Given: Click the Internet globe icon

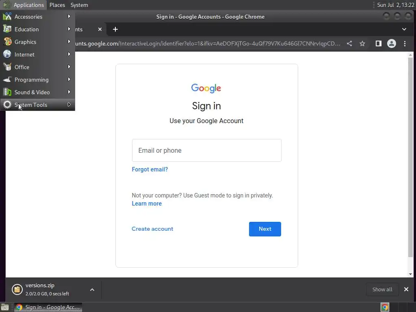Looking at the screenshot, I should 7,54.
